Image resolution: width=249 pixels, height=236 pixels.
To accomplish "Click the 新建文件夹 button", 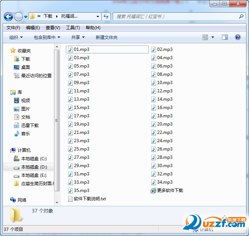I will click(x=107, y=38).
